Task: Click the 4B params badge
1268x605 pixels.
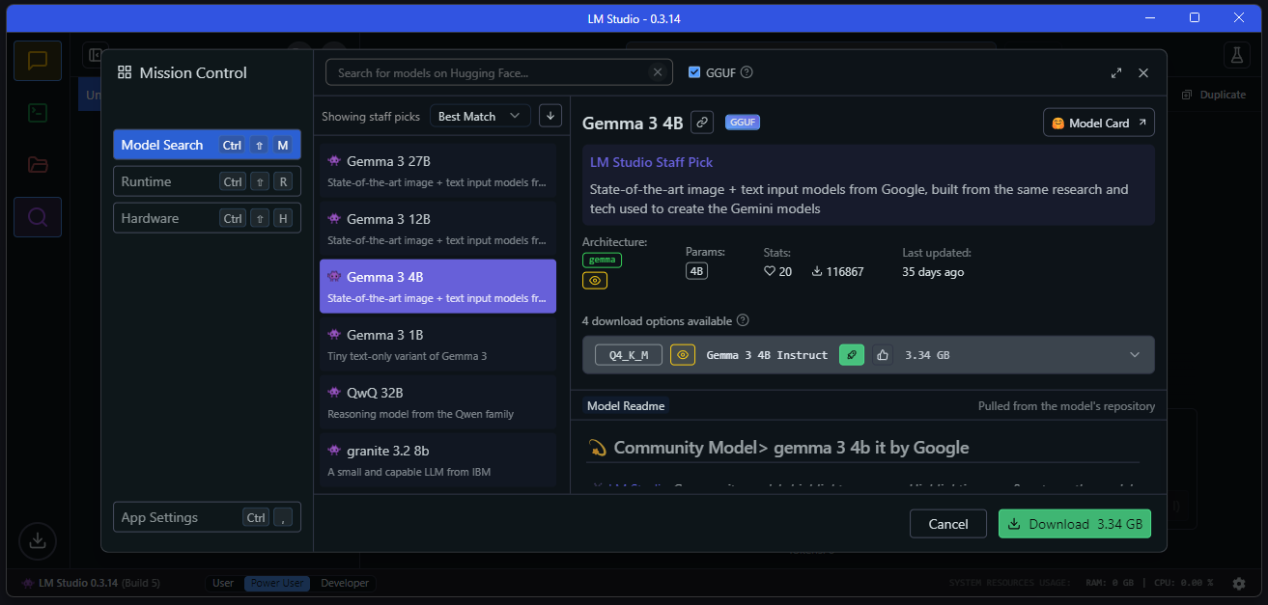Action: 696,271
